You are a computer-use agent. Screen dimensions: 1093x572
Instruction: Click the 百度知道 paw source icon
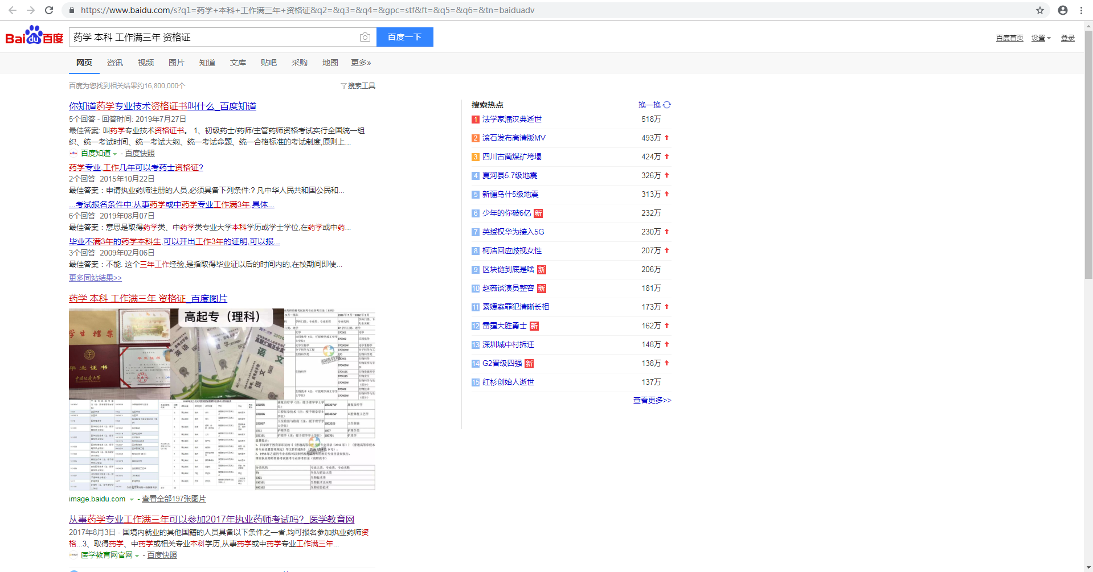(x=73, y=153)
